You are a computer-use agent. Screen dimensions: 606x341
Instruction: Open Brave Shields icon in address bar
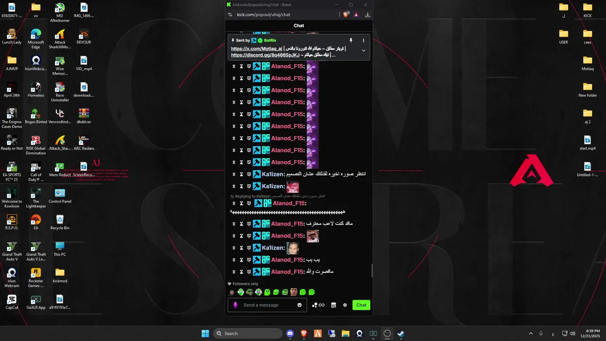click(346, 15)
